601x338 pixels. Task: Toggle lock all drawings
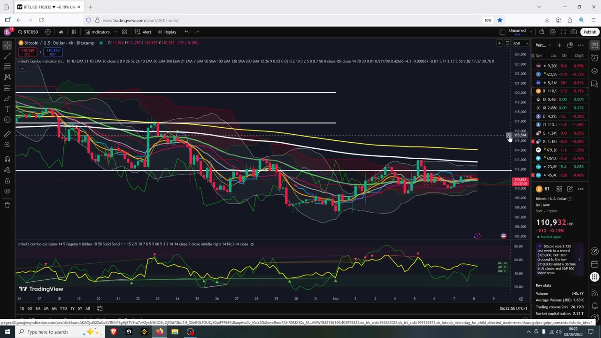8,180
